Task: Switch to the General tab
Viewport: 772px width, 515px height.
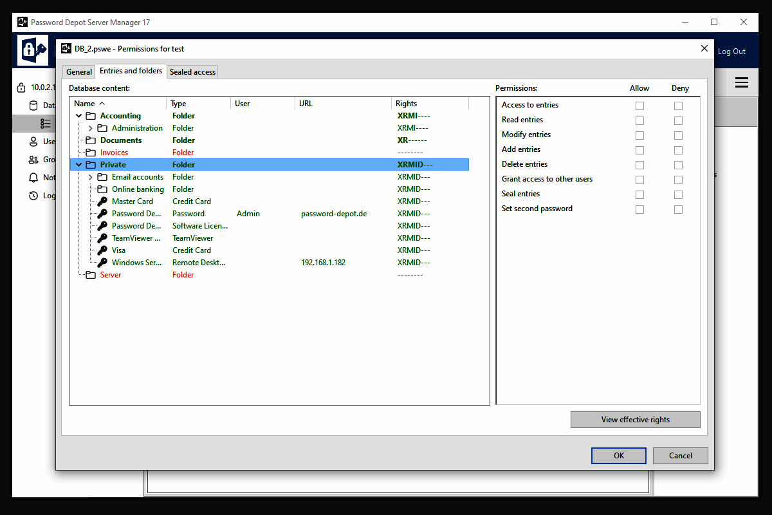Action: click(x=79, y=72)
